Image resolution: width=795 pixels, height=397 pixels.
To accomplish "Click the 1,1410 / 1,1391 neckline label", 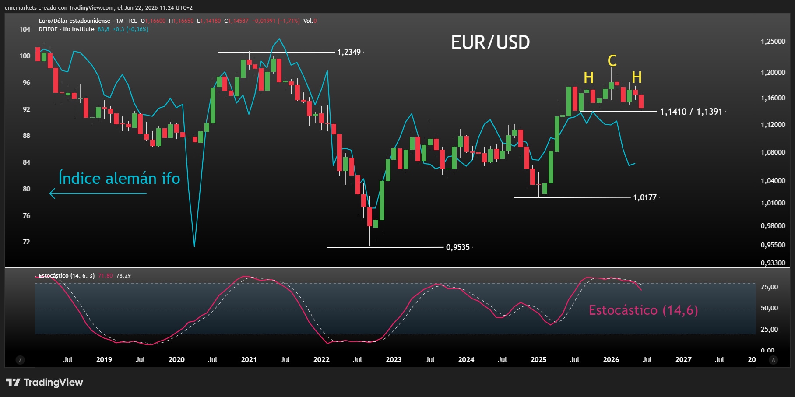I will [691, 112].
